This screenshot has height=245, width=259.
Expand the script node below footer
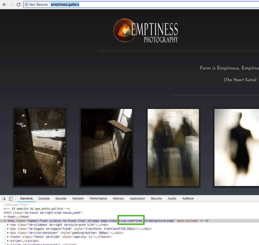coord(8,241)
